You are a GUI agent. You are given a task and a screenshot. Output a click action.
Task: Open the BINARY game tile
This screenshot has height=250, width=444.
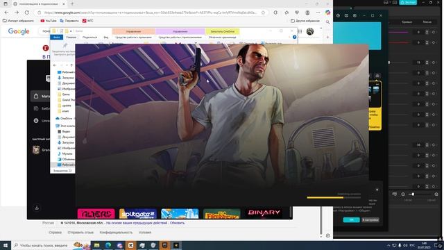pyautogui.click(x=264, y=213)
